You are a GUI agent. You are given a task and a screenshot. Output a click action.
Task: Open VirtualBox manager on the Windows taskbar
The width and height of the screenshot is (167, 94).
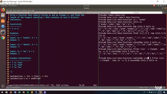36,92
